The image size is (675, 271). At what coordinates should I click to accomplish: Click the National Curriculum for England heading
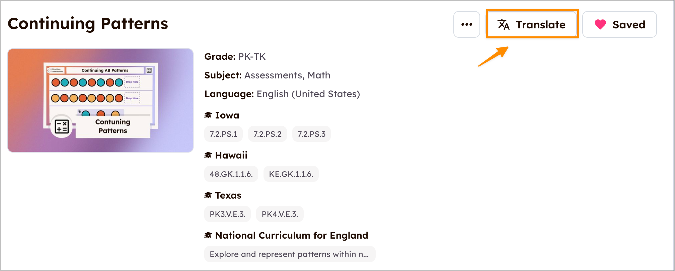291,235
